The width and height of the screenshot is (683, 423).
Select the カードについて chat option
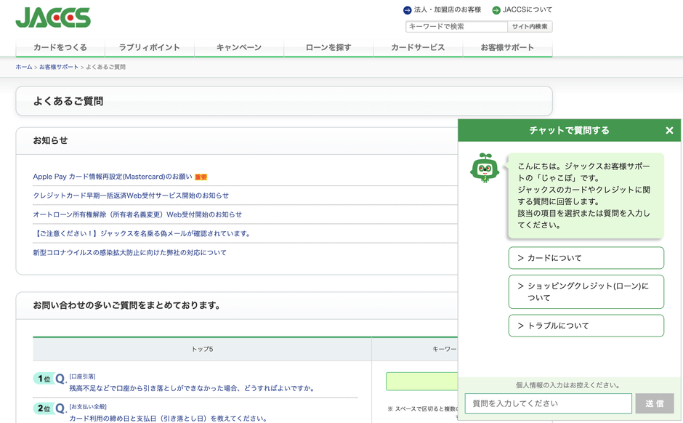pos(586,258)
